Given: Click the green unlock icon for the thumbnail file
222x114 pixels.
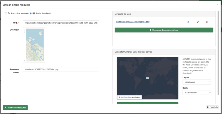Looking at the screenshot, I should click(198, 22).
